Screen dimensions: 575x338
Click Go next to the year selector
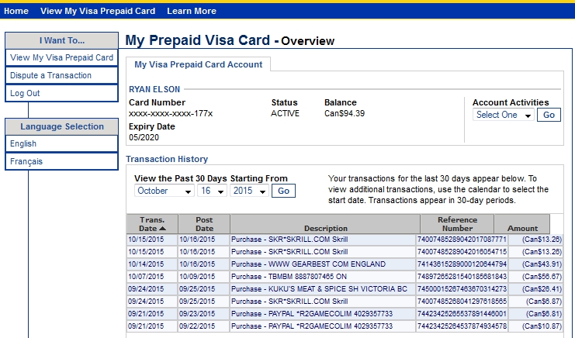pyautogui.click(x=283, y=191)
